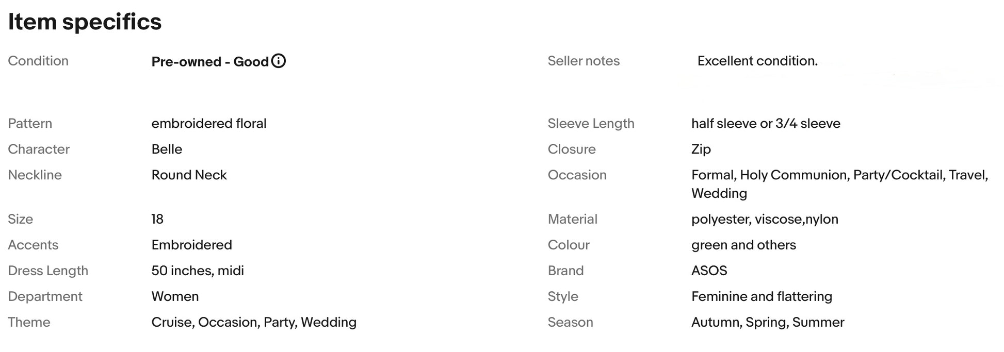
Task: Click the 'Excellent condition.' seller note
Action: (x=757, y=61)
